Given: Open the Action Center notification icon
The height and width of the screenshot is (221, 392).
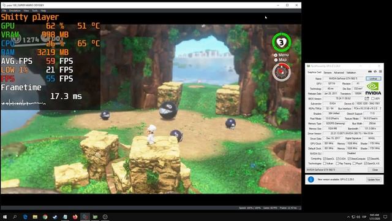Looking at the screenshot, I should (385, 217).
